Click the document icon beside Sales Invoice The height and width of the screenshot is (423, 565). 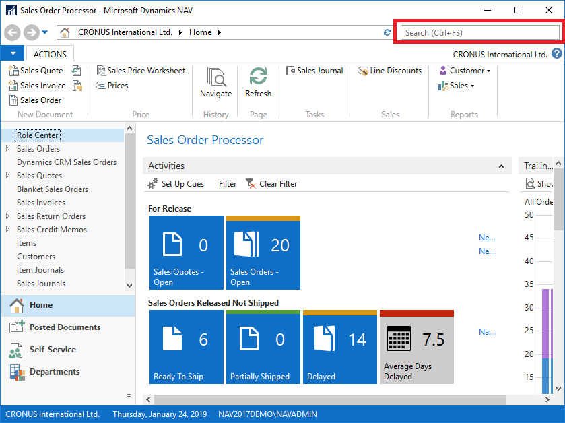(77, 86)
